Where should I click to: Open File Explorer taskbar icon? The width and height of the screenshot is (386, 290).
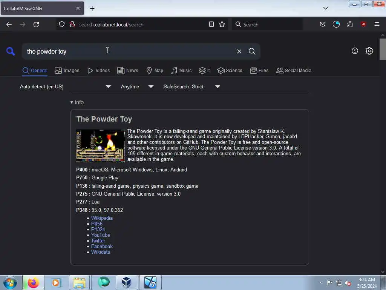[x=79, y=282]
